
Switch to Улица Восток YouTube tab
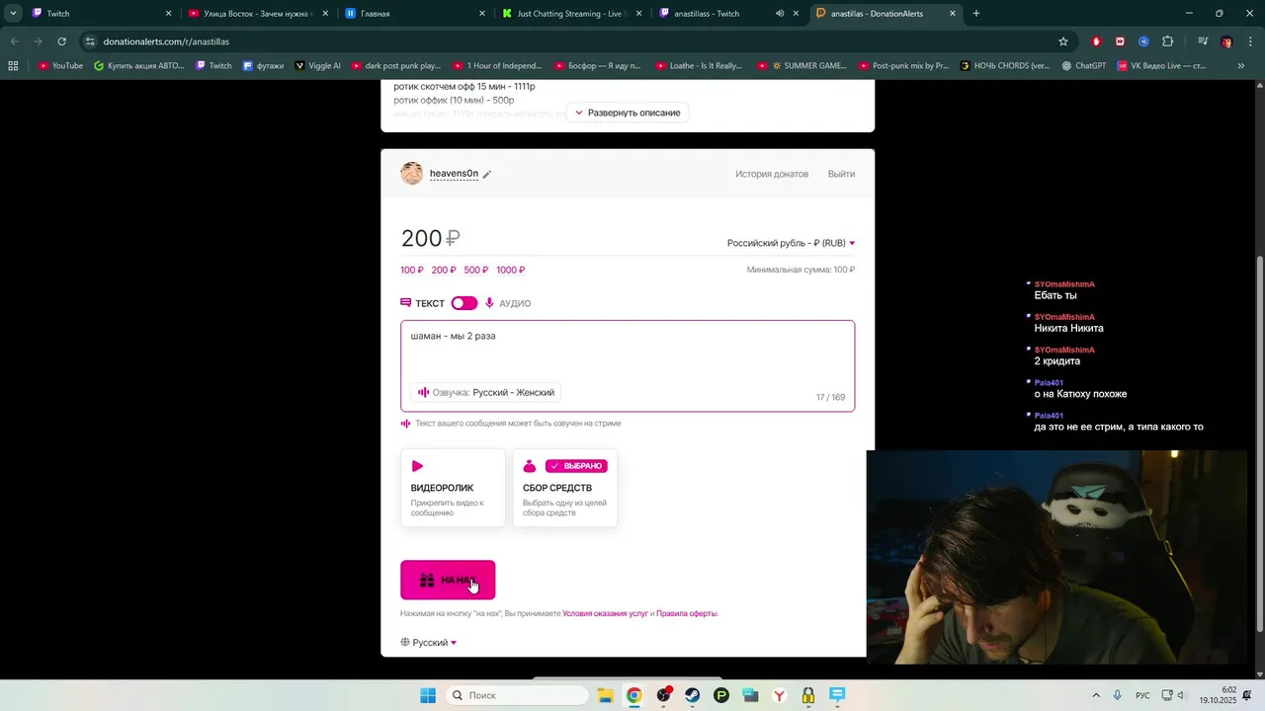[x=257, y=14]
